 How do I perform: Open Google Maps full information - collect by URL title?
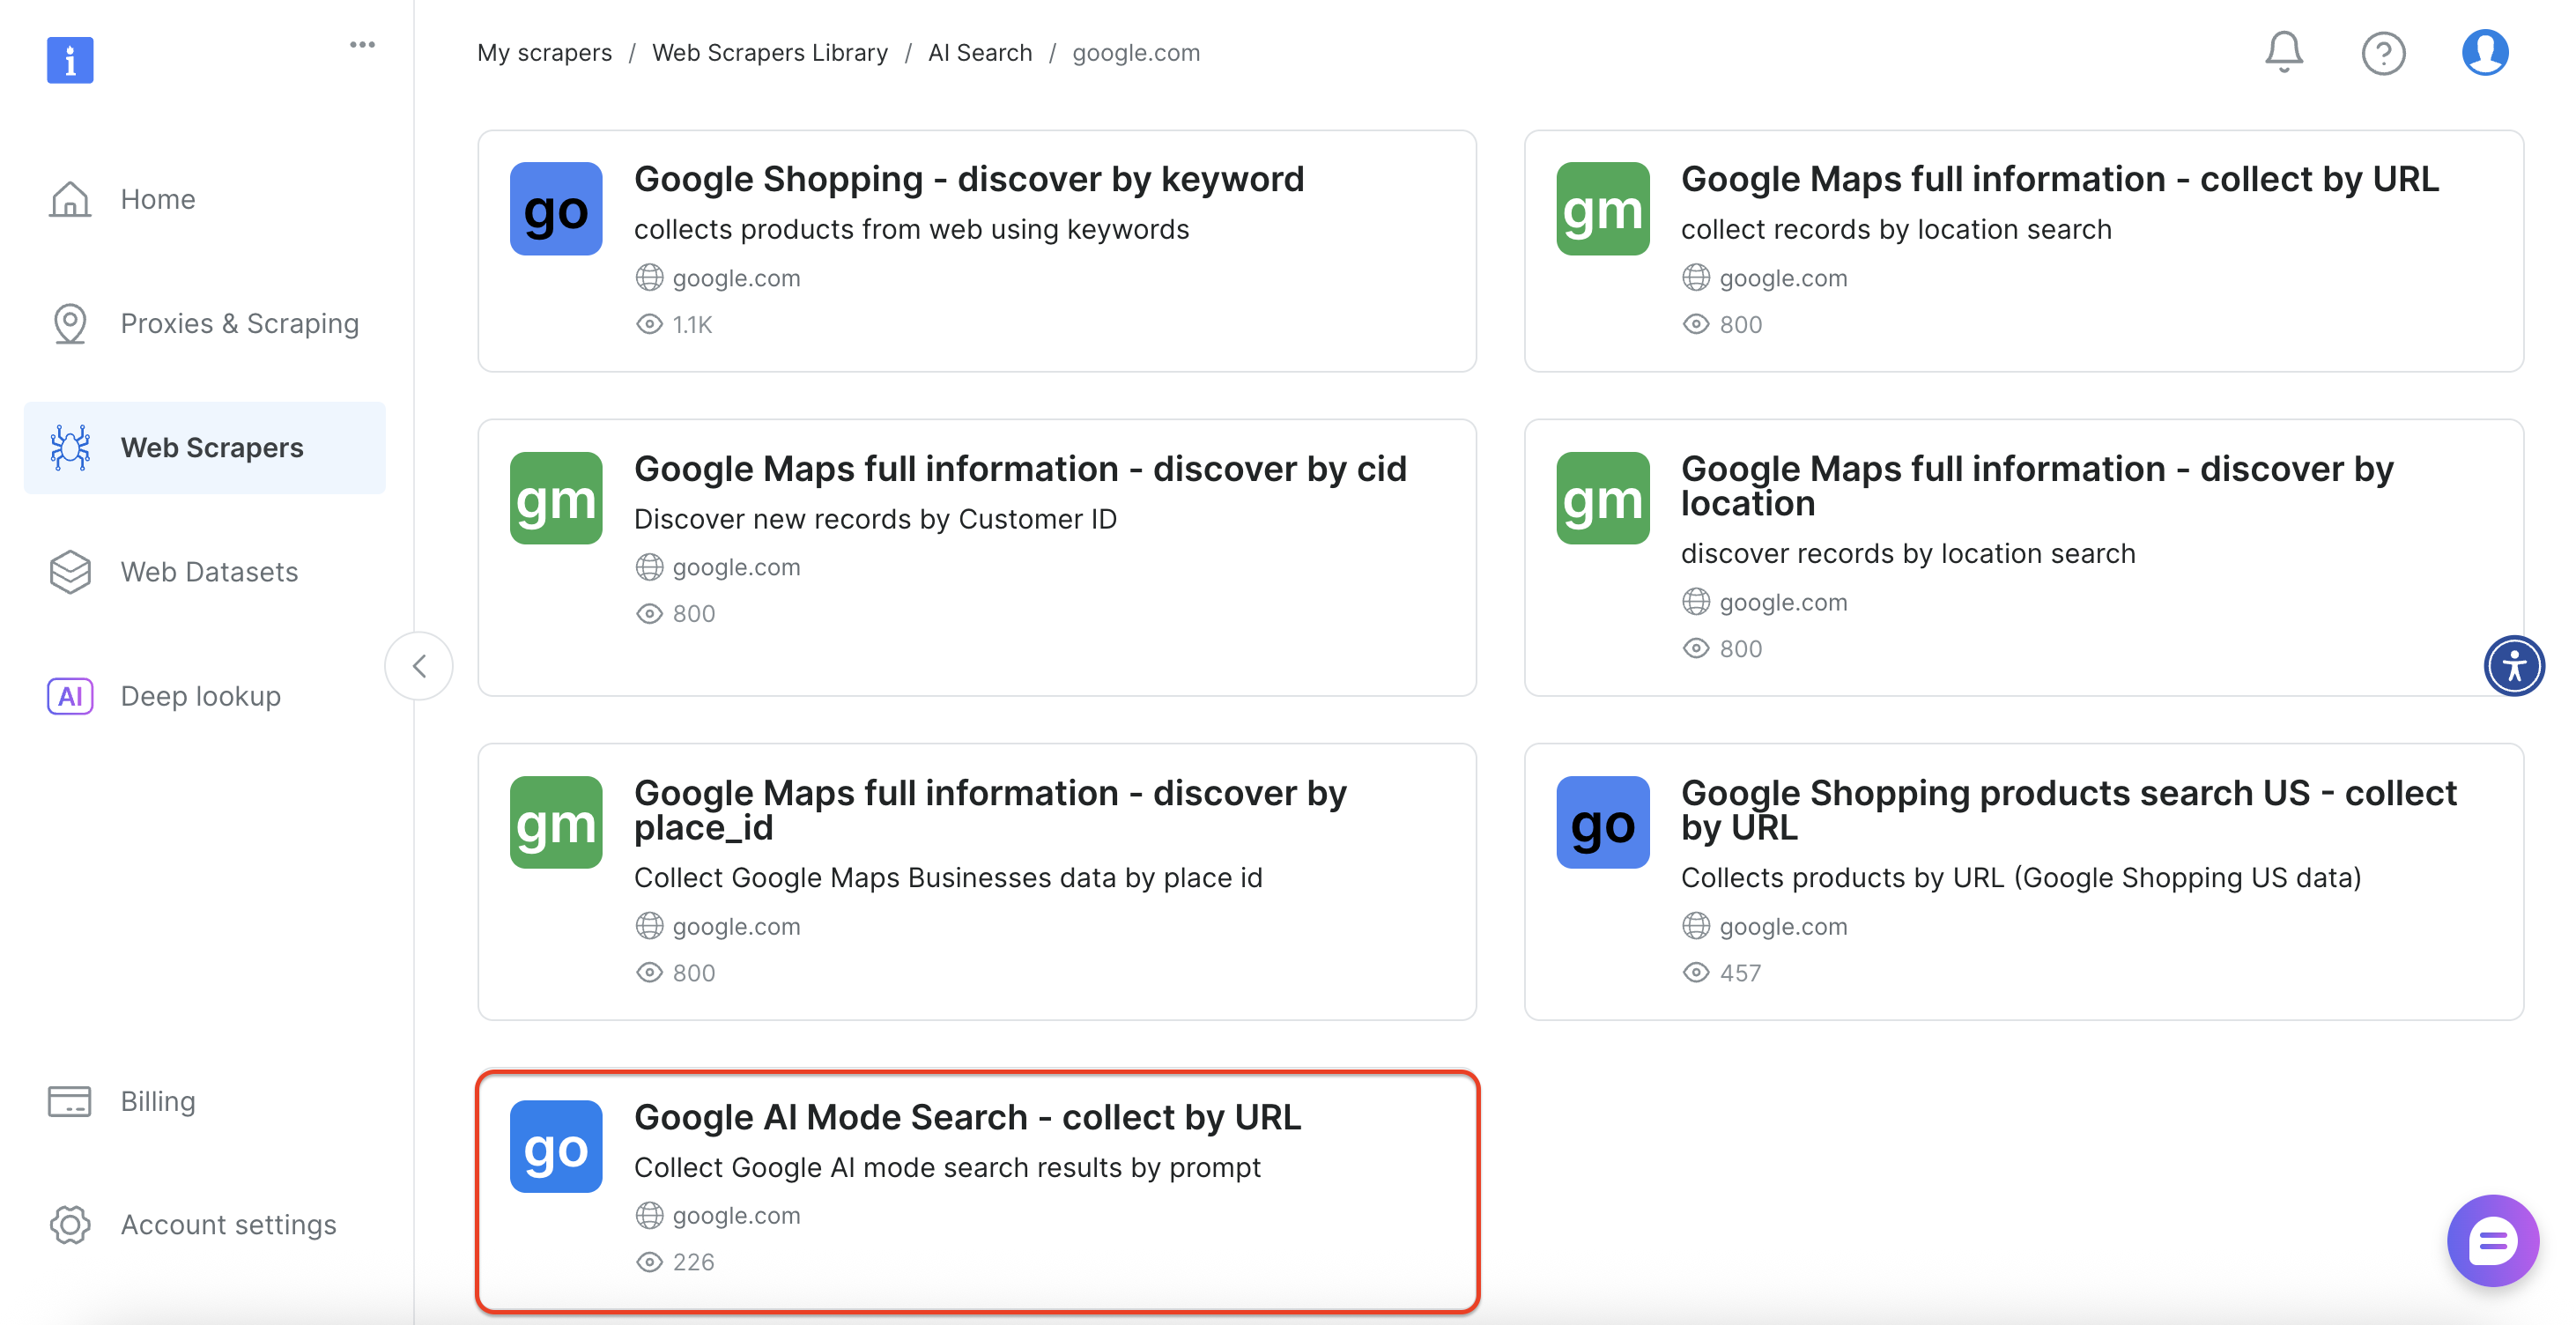point(2060,179)
